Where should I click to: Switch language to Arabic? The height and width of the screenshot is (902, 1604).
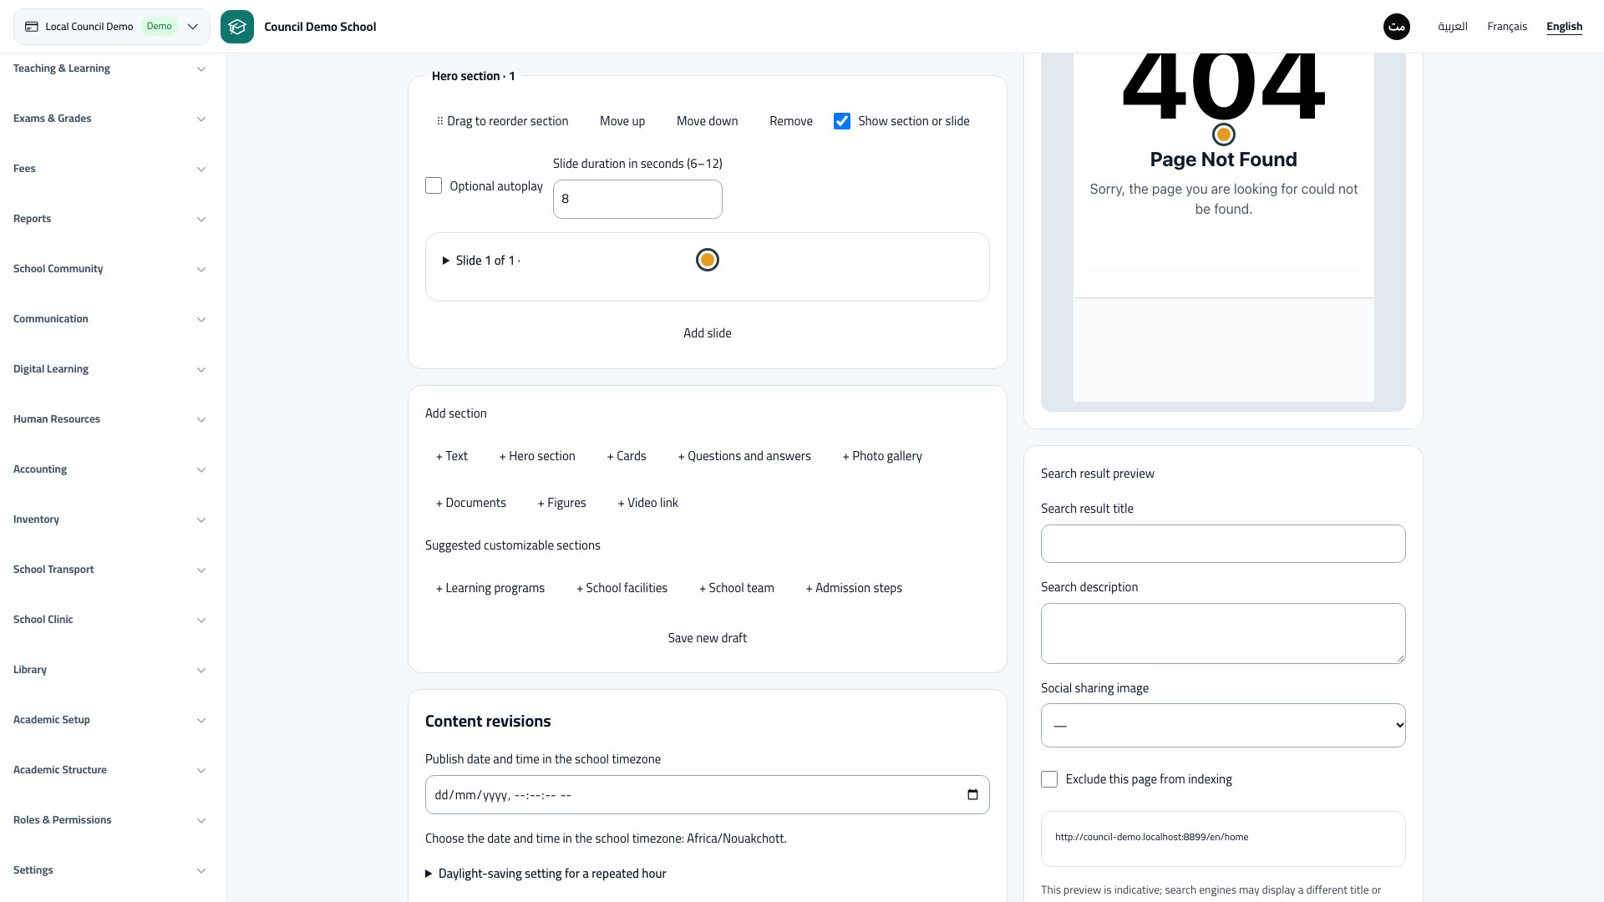(x=1452, y=27)
